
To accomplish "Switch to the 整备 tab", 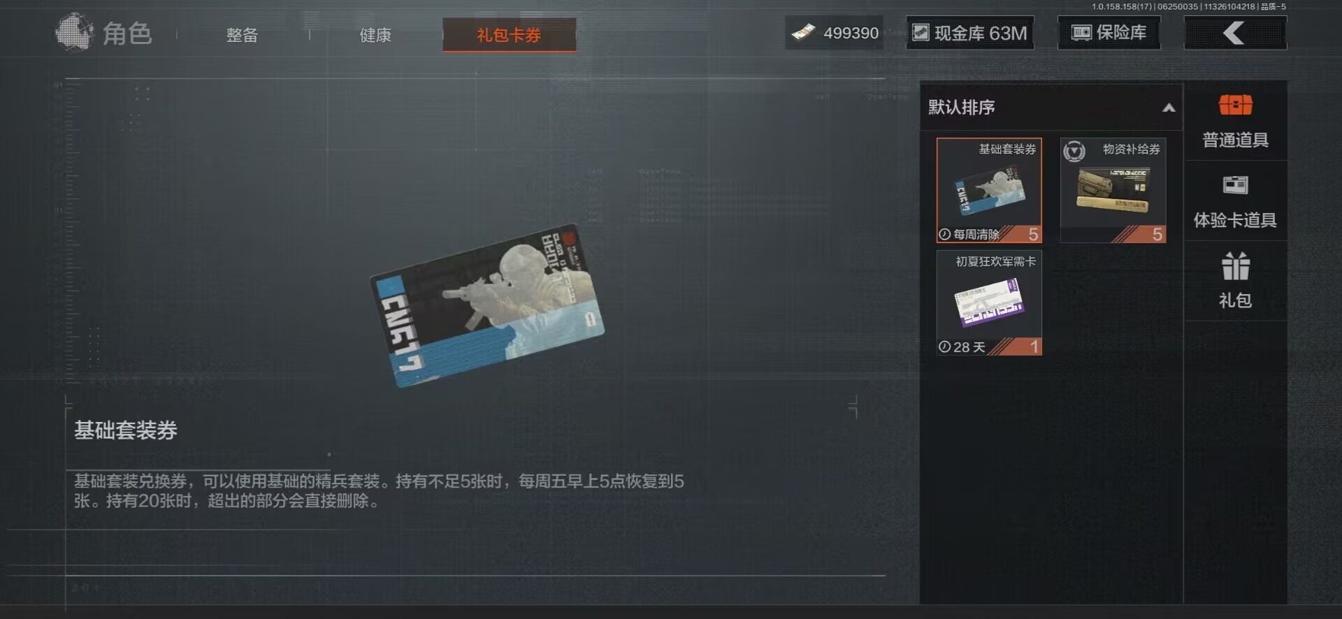I will point(242,35).
